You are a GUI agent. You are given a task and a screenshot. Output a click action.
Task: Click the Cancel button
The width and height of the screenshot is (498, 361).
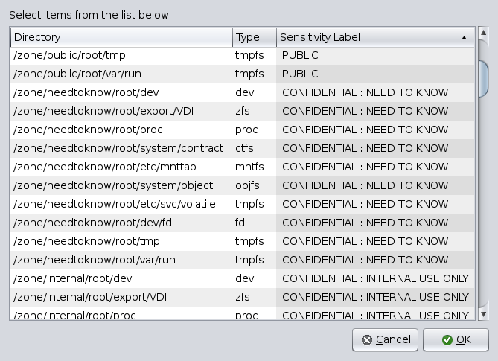click(385, 339)
